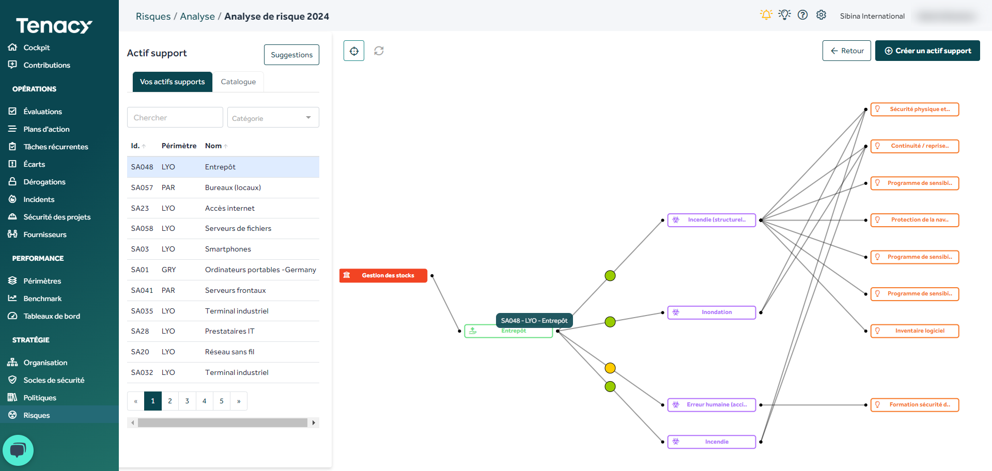Image resolution: width=992 pixels, height=471 pixels.
Task: Open the help question mark icon
Action: pyautogui.click(x=802, y=15)
